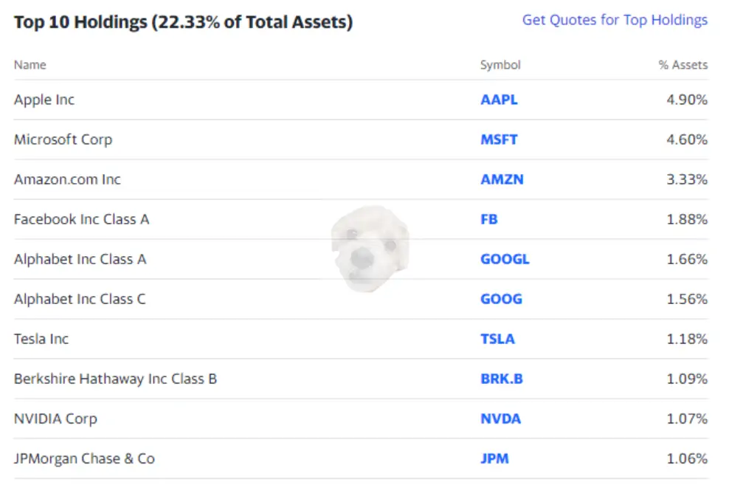Open the AAPL quote link
The image size is (729, 493).
click(x=498, y=100)
